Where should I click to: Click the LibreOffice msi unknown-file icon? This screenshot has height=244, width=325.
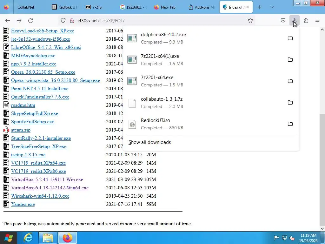[6, 47]
